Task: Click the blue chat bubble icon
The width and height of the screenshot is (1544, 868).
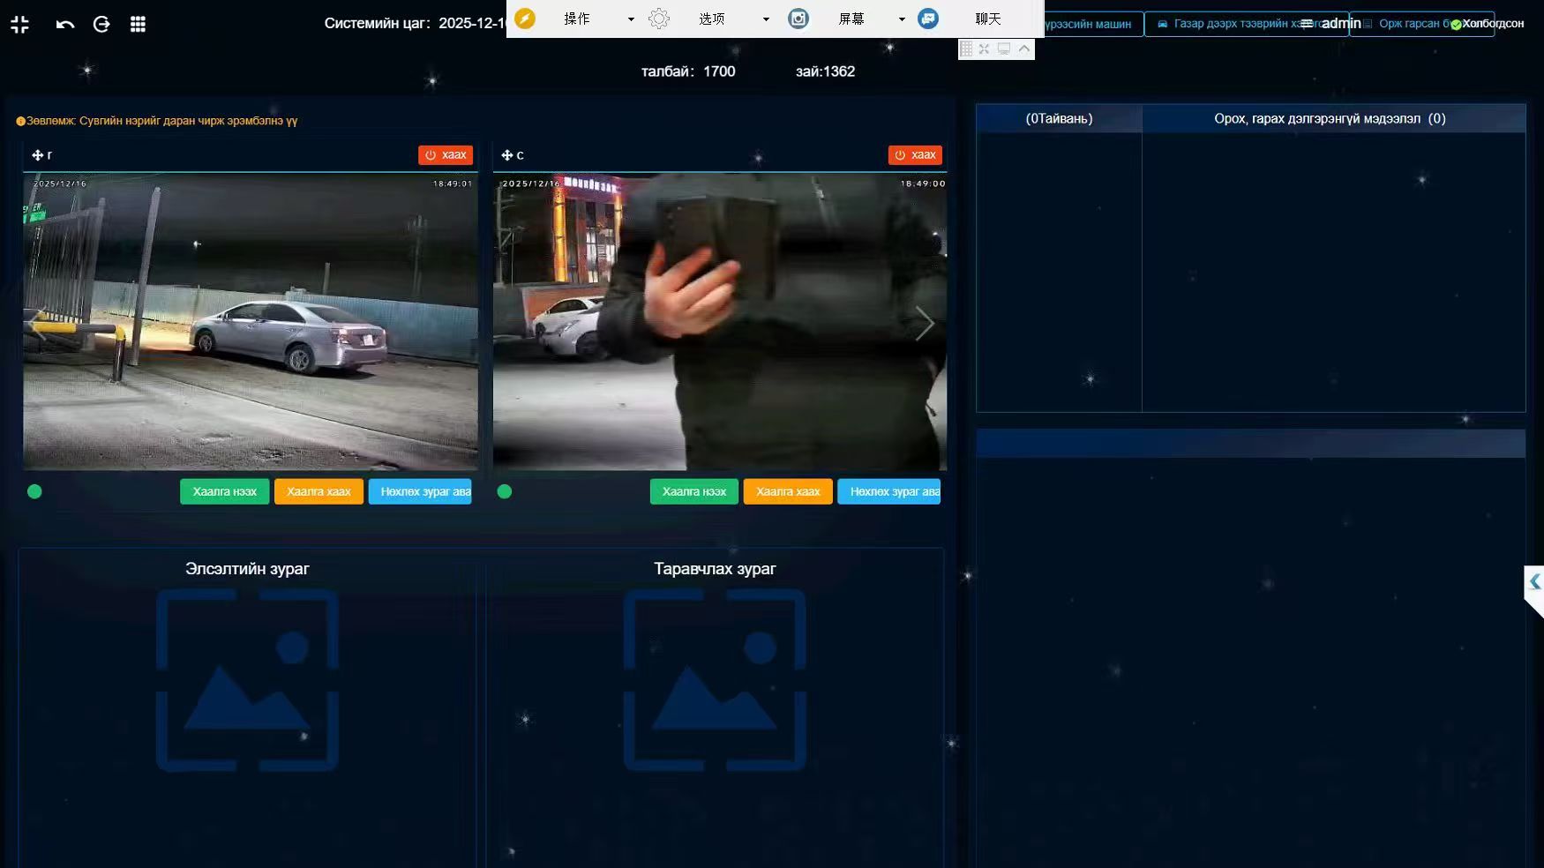Action: (928, 19)
